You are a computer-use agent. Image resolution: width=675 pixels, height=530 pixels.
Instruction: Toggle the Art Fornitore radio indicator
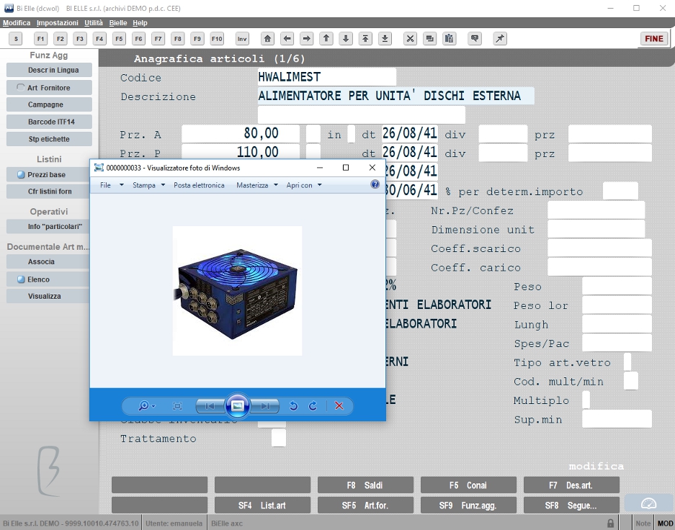20,87
